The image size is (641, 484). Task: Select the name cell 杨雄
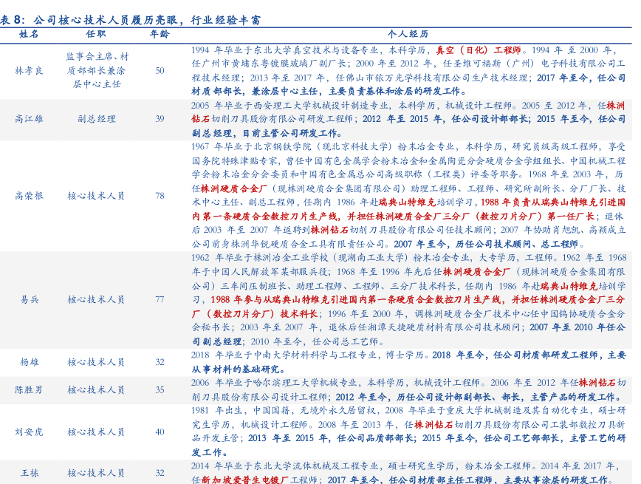pos(30,362)
